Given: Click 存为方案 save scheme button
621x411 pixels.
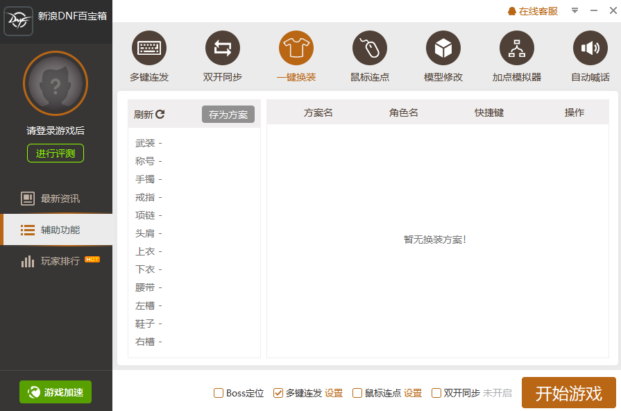Looking at the screenshot, I should 228,115.
